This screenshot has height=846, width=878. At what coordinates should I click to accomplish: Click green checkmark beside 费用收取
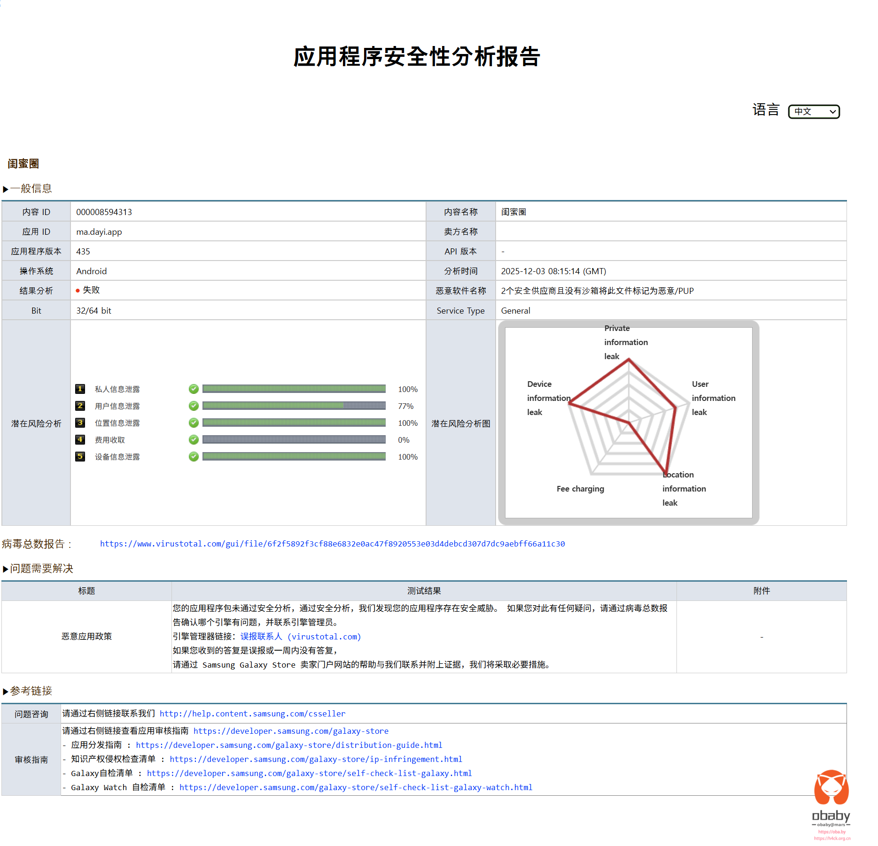coord(194,439)
